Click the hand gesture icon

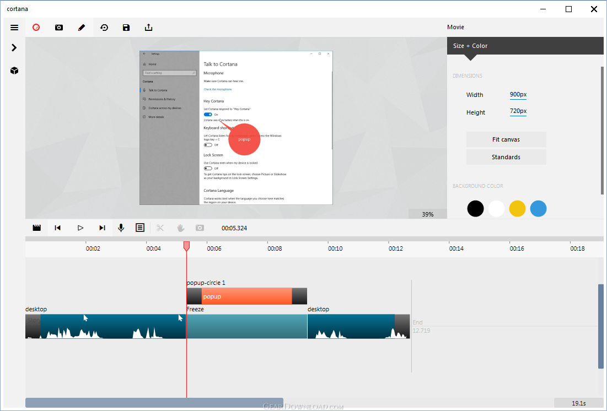click(x=180, y=228)
